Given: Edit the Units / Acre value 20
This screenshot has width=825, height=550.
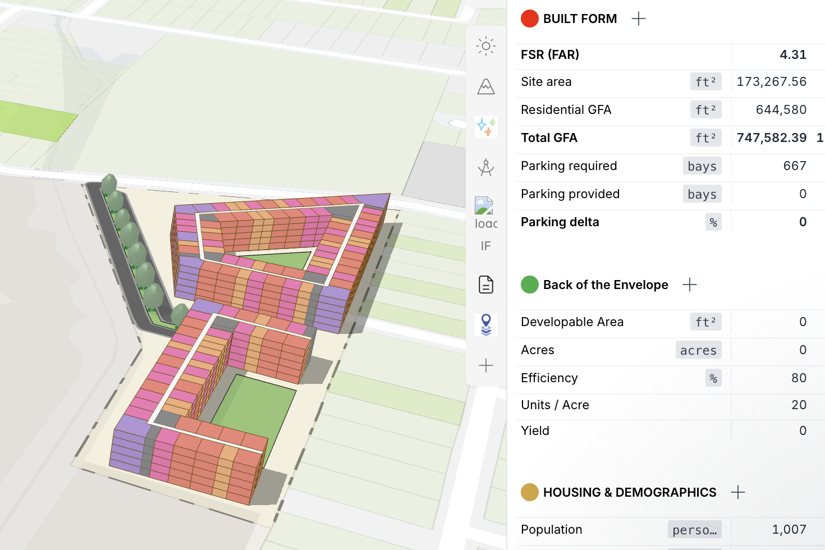Looking at the screenshot, I should pos(799,405).
